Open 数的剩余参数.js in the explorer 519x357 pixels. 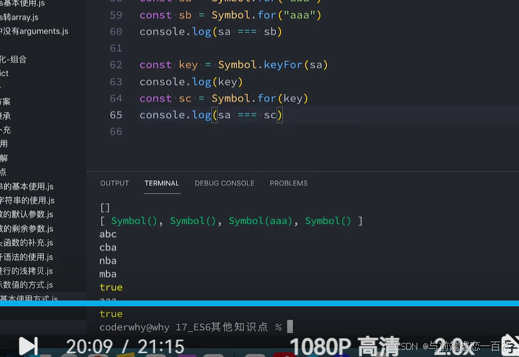tap(27, 228)
